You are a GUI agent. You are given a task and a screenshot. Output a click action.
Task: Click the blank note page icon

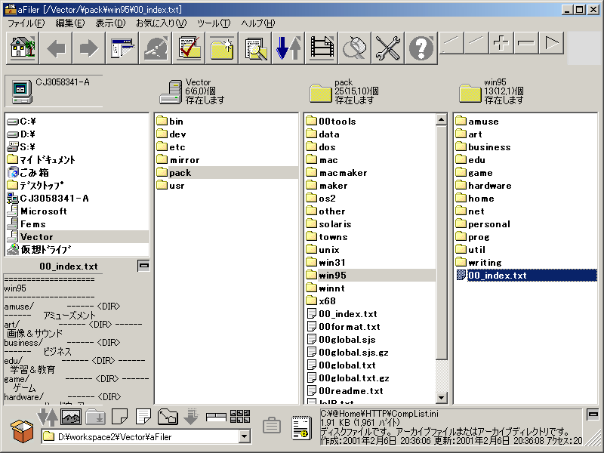pyautogui.click(x=119, y=417)
